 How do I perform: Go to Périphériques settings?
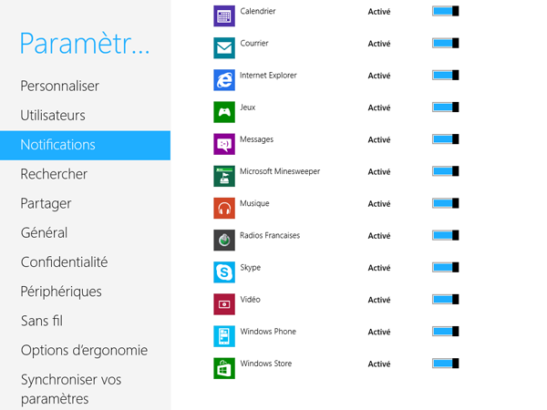(61, 292)
